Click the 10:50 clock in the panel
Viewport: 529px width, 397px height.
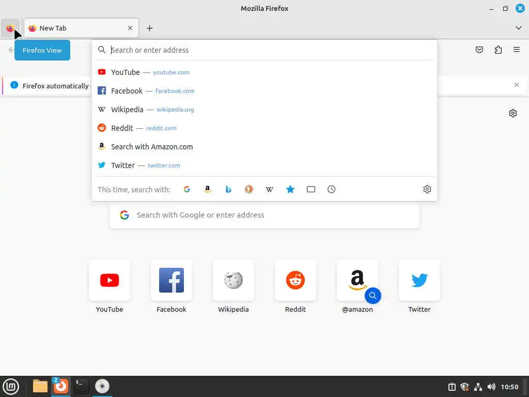[509, 387]
